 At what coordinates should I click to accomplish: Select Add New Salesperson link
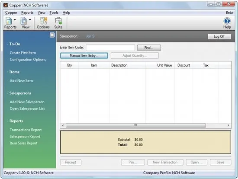[27, 102]
